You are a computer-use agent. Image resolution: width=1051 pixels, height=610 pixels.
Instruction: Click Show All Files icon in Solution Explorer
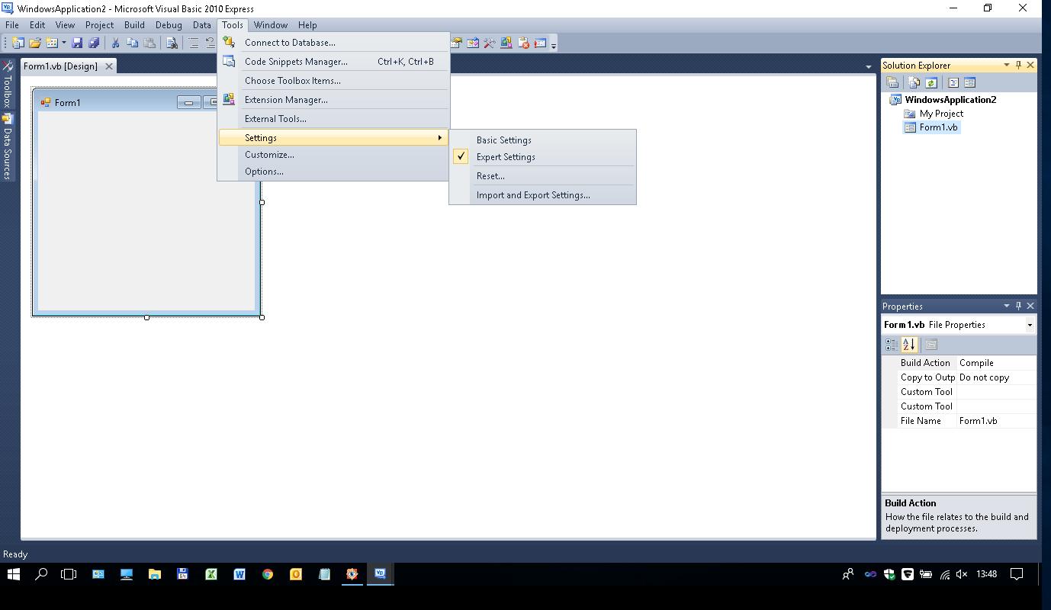click(914, 82)
